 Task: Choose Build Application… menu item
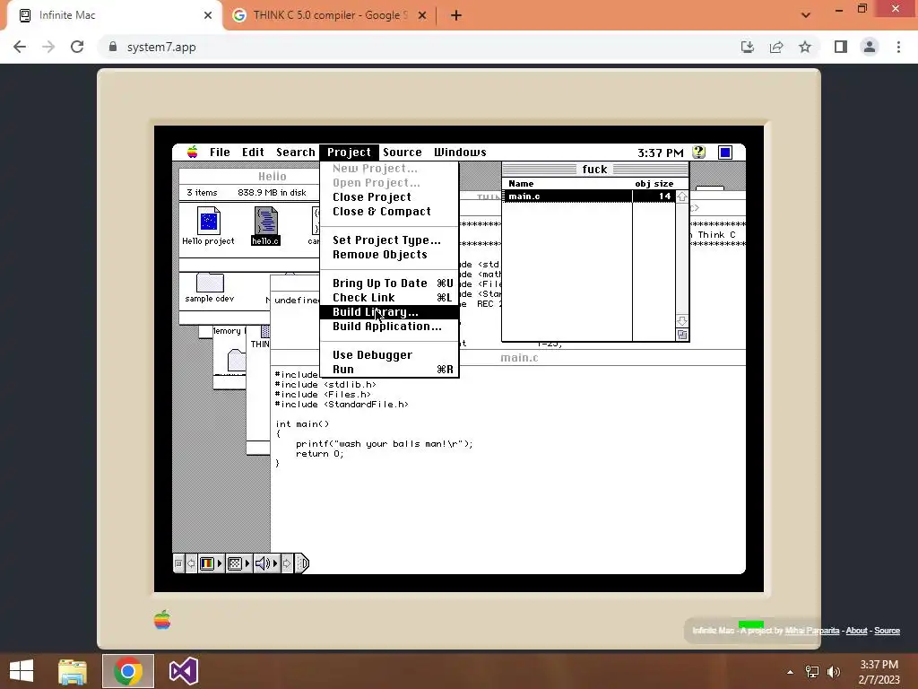(389, 327)
